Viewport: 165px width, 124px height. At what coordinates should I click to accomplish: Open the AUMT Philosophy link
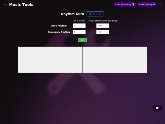(125, 5)
